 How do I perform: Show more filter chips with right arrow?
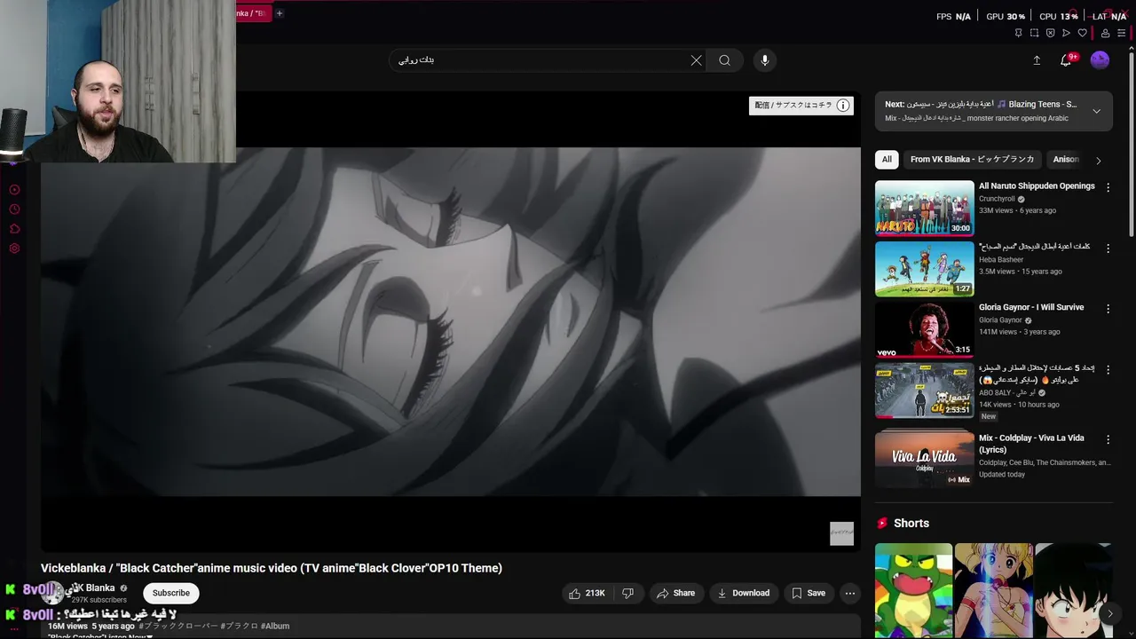tap(1098, 161)
